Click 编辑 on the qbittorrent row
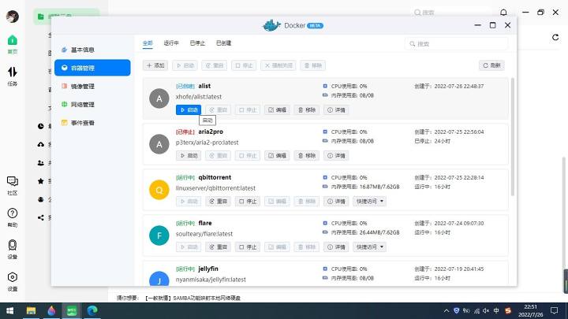This screenshot has height=319, width=568. point(277,201)
